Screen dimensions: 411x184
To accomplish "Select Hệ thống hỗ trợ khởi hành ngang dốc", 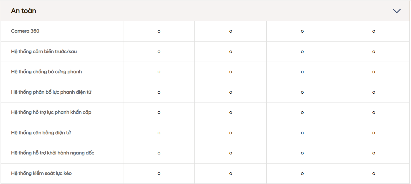I will [53, 153].
